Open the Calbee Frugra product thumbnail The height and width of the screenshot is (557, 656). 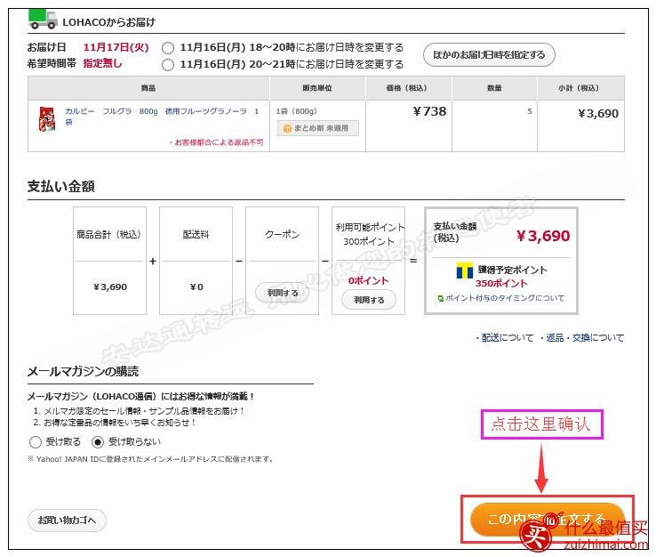[47, 119]
